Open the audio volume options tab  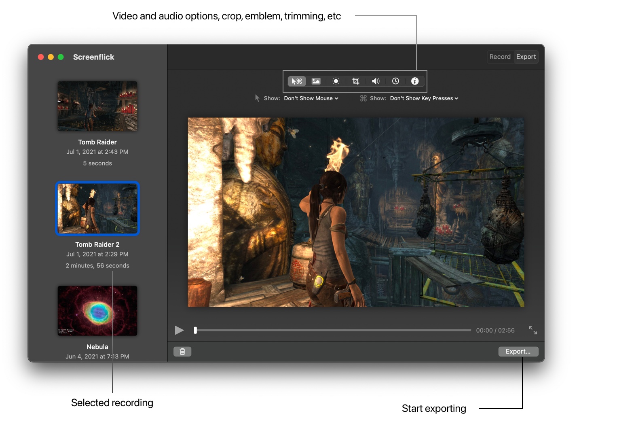click(x=376, y=81)
